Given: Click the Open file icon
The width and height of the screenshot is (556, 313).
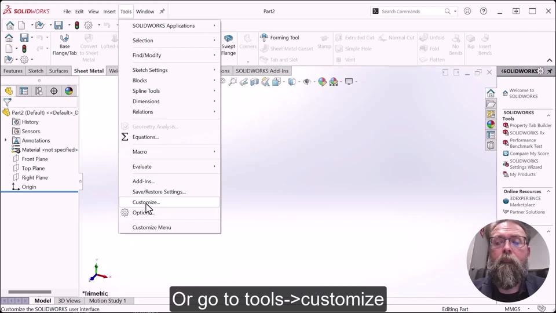Looking at the screenshot, I should (40, 25).
